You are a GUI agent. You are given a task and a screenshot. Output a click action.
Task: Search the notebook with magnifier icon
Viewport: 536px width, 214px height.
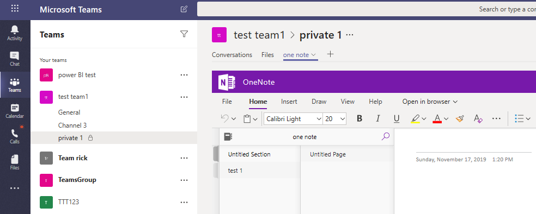click(x=385, y=137)
